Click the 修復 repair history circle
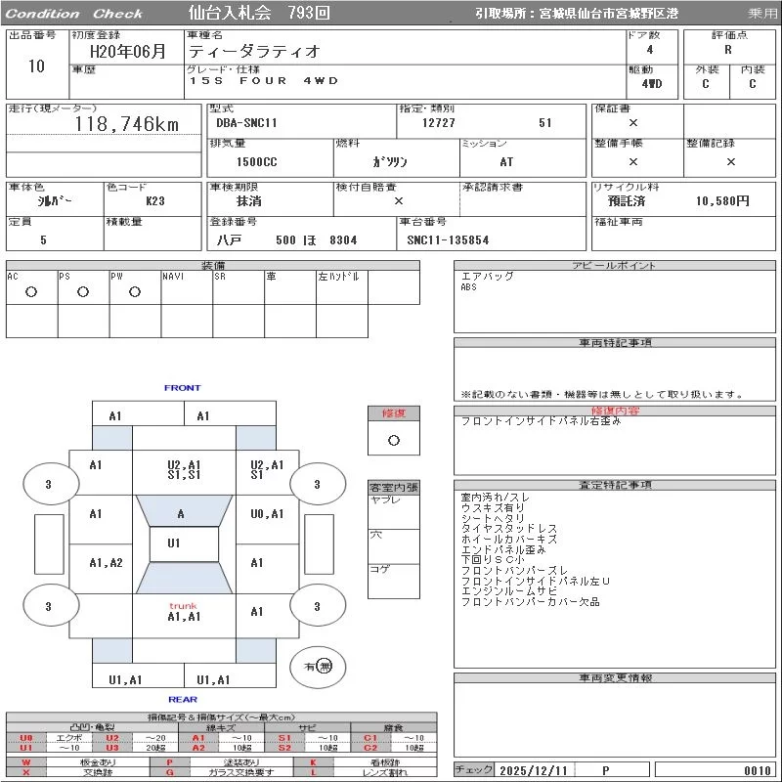This screenshot has height=782, width=782. click(393, 440)
